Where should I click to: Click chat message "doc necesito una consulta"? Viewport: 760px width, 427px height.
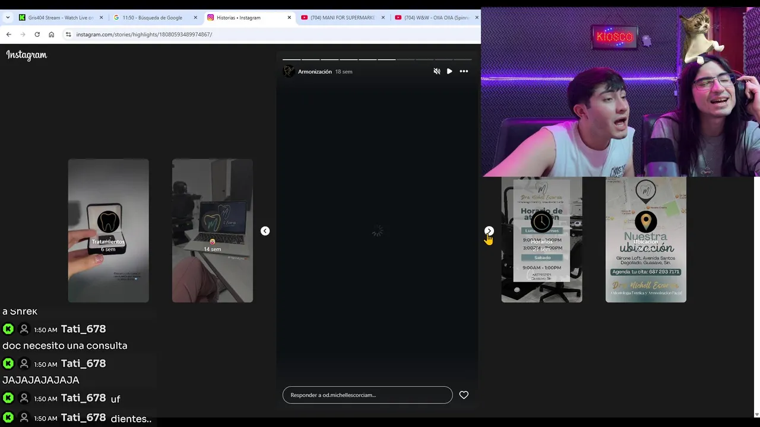65,346
